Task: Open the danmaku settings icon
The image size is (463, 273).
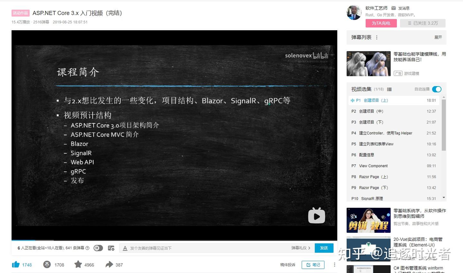Action: 111,248
